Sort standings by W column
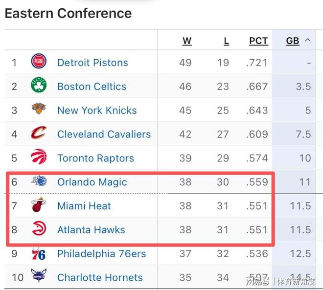The height and width of the screenshot is (290, 323). coord(187,41)
